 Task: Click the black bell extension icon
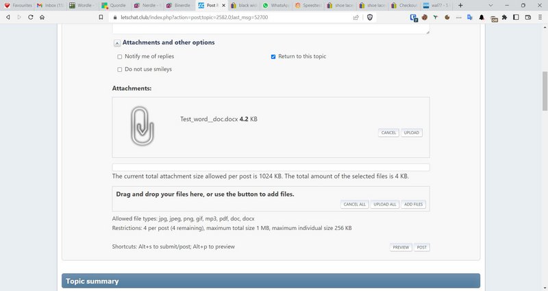(482, 17)
